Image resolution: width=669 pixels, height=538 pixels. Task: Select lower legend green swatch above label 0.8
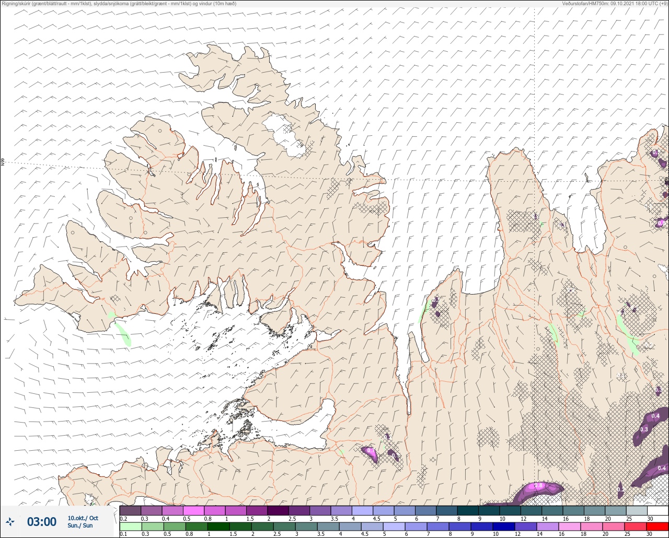tap(197, 526)
